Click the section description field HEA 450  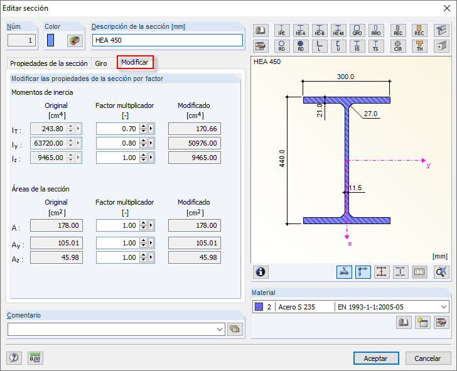[168, 40]
